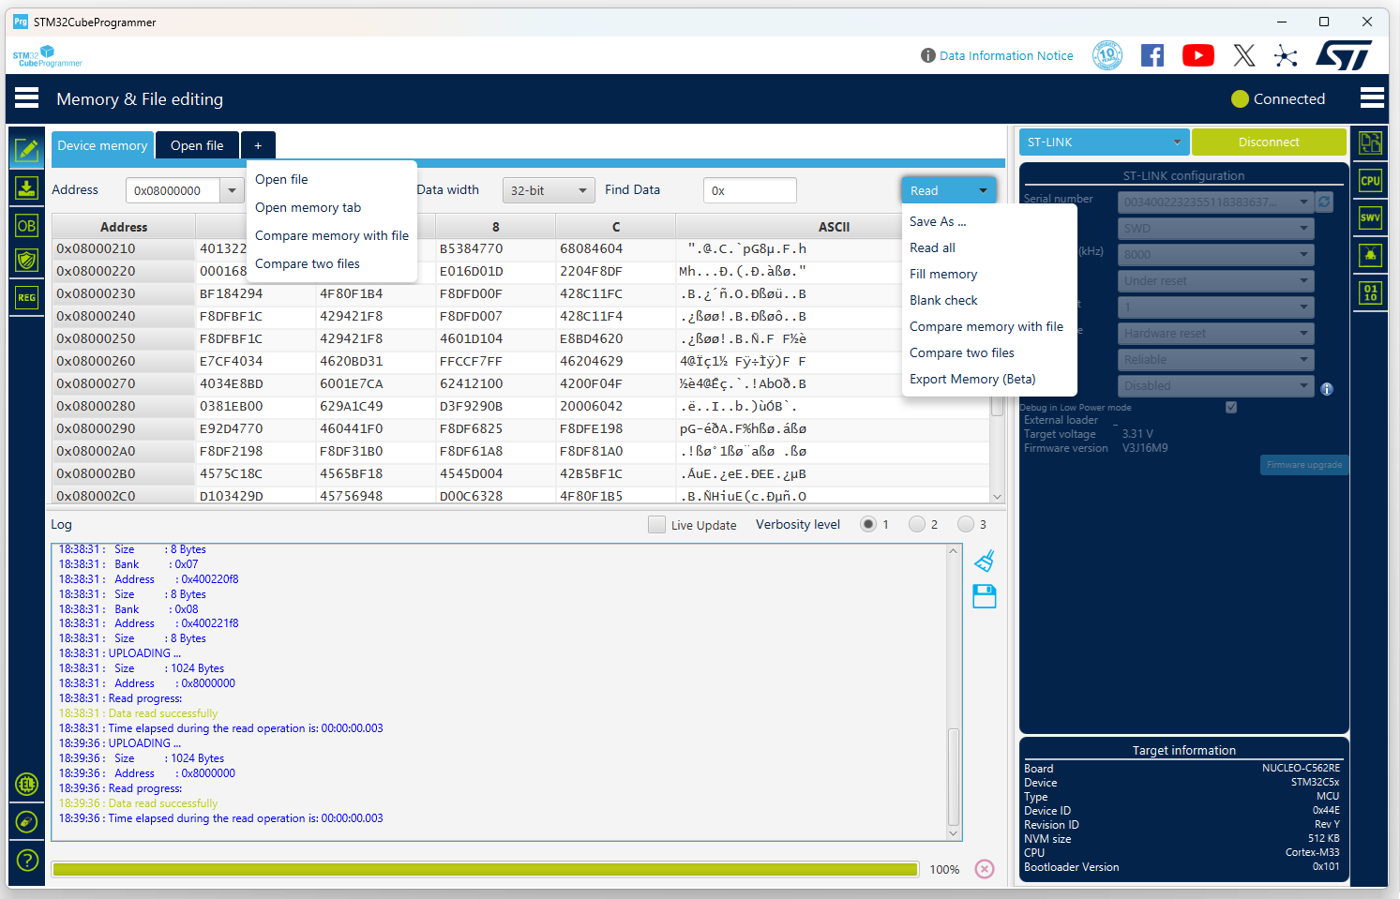Screen dimensions: 1400x899
Task: Open the right-side hamburger menu
Action: point(1372,98)
